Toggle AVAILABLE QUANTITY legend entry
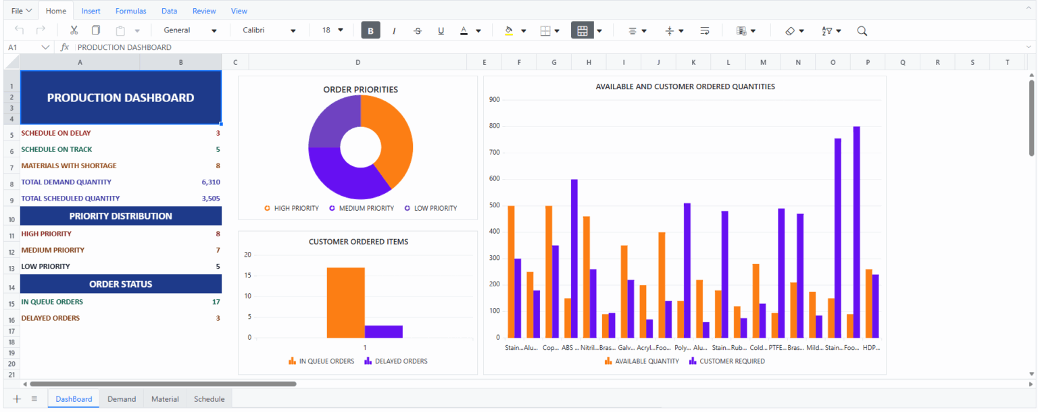Screen dimensions: 1038x412 [642, 361]
